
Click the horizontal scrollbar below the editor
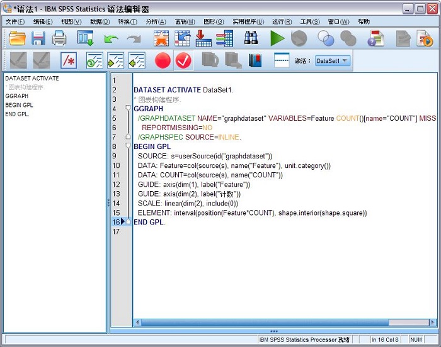[x=283, y=322]
